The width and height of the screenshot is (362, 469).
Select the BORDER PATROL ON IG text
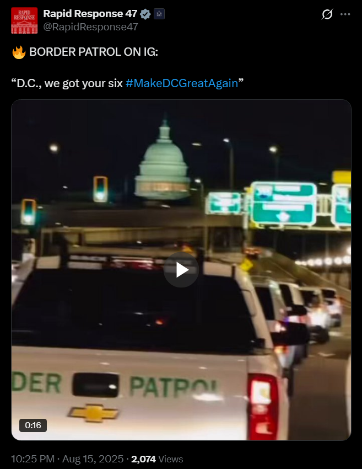click(x=94, y=52)
